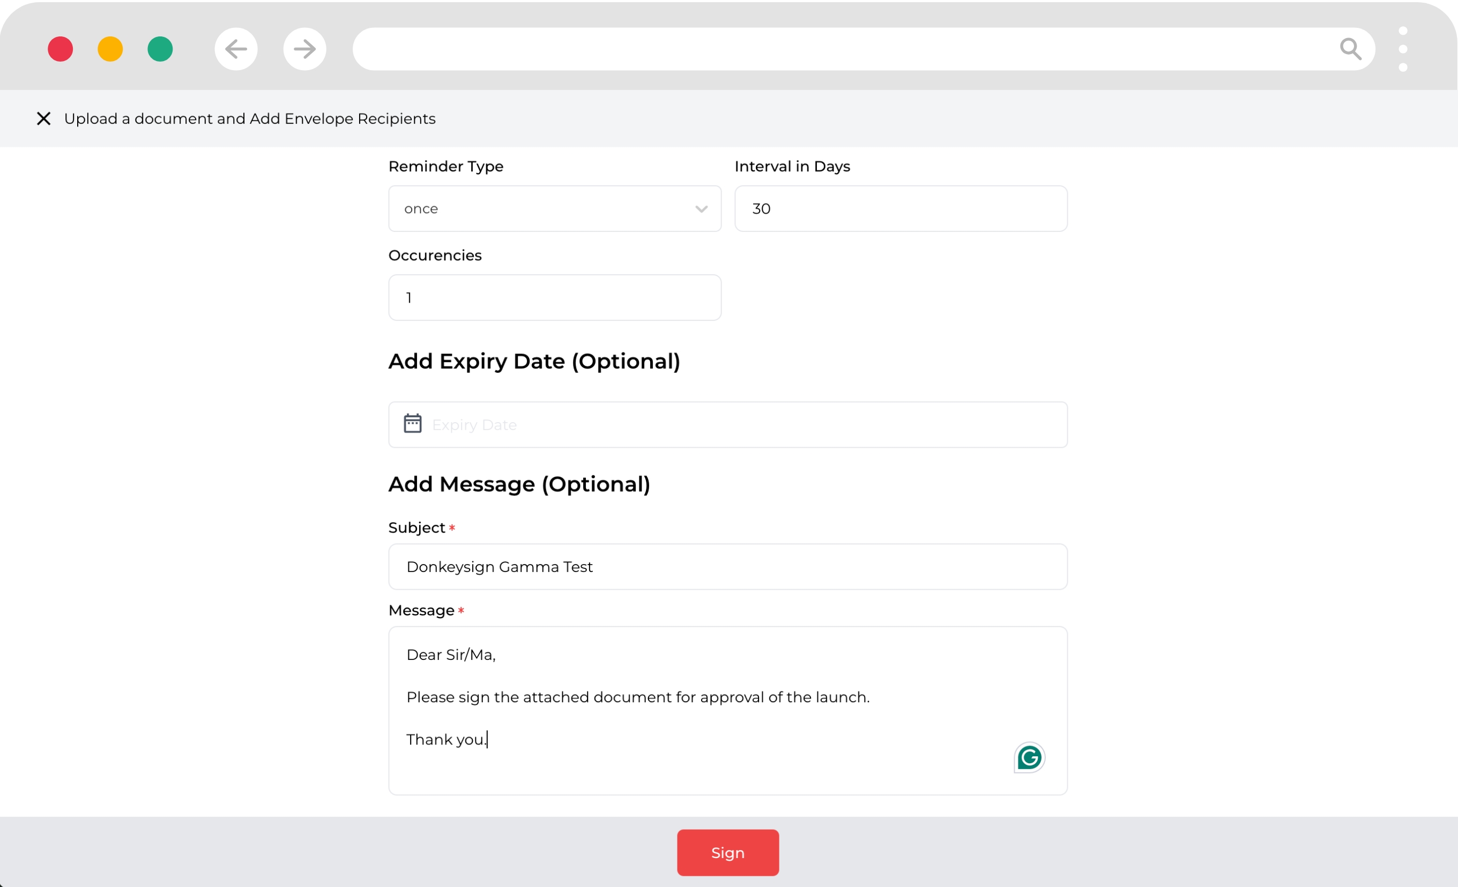Viewport: 1458px width, 887px height.
Task: Click the Occurencies number field
Action: 554,297
